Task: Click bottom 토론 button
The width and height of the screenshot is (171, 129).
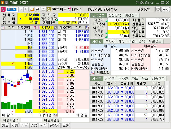Action: click(x=66, y=125)
